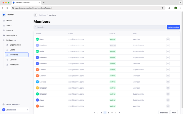The image size is (183, 114).
Task: Reload the page in browser
Action: [x=7, y=8]
